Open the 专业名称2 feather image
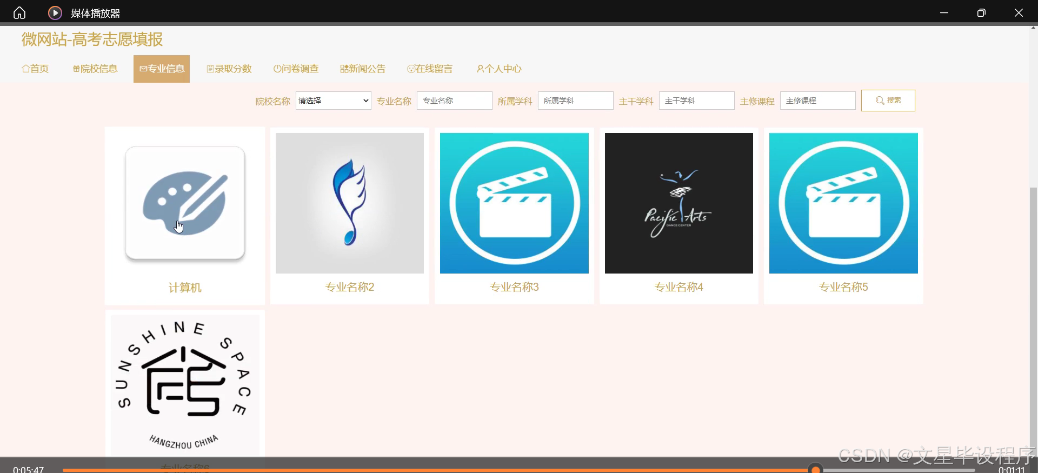This screenshot has width=1038, height=473. [350, 203]
